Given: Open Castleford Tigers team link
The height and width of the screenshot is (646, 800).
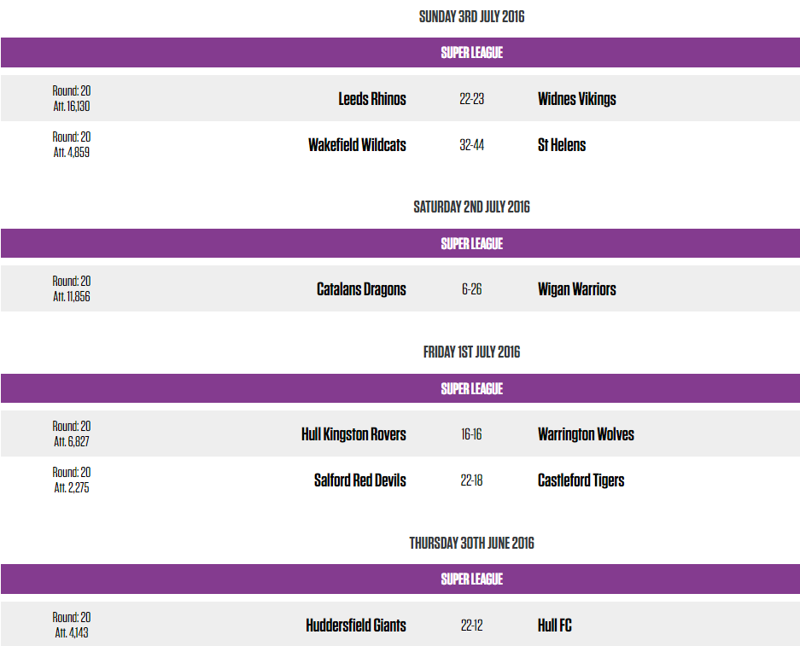Looking at the screenshot, I should pos(581,480).
